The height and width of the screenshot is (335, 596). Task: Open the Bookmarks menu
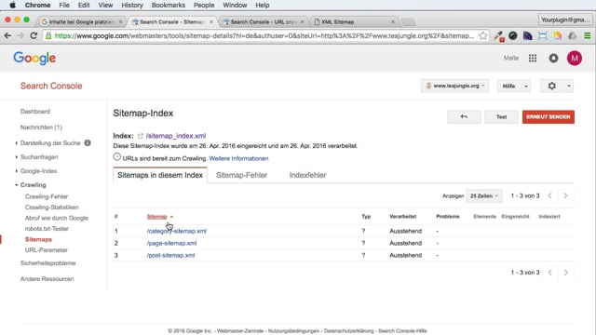point(168,5)
